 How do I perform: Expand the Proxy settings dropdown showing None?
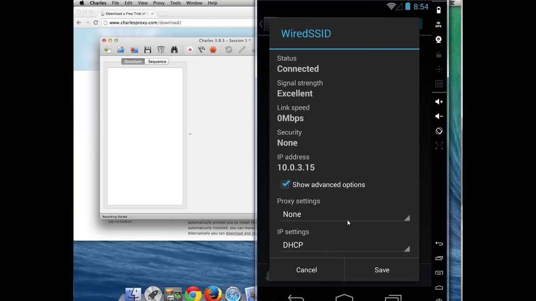tap(343, 214)
